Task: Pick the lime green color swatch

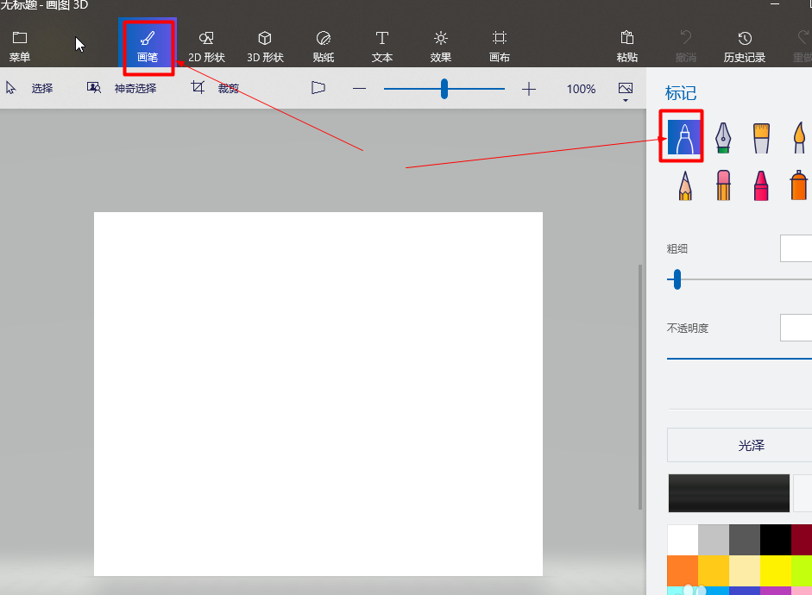Action: click(802, 571)
